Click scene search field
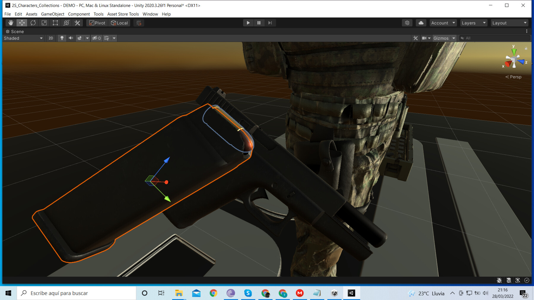534x300 pixels. [x=495, y=38]
